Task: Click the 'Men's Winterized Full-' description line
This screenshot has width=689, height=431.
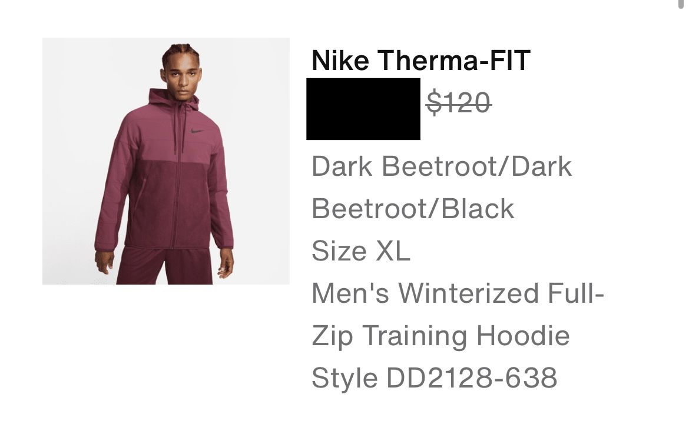Action: tap(458, 293)
